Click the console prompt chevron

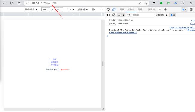tap(108, 36)
